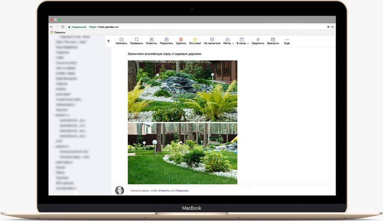Expand the В папку folder dropdown

242,40
